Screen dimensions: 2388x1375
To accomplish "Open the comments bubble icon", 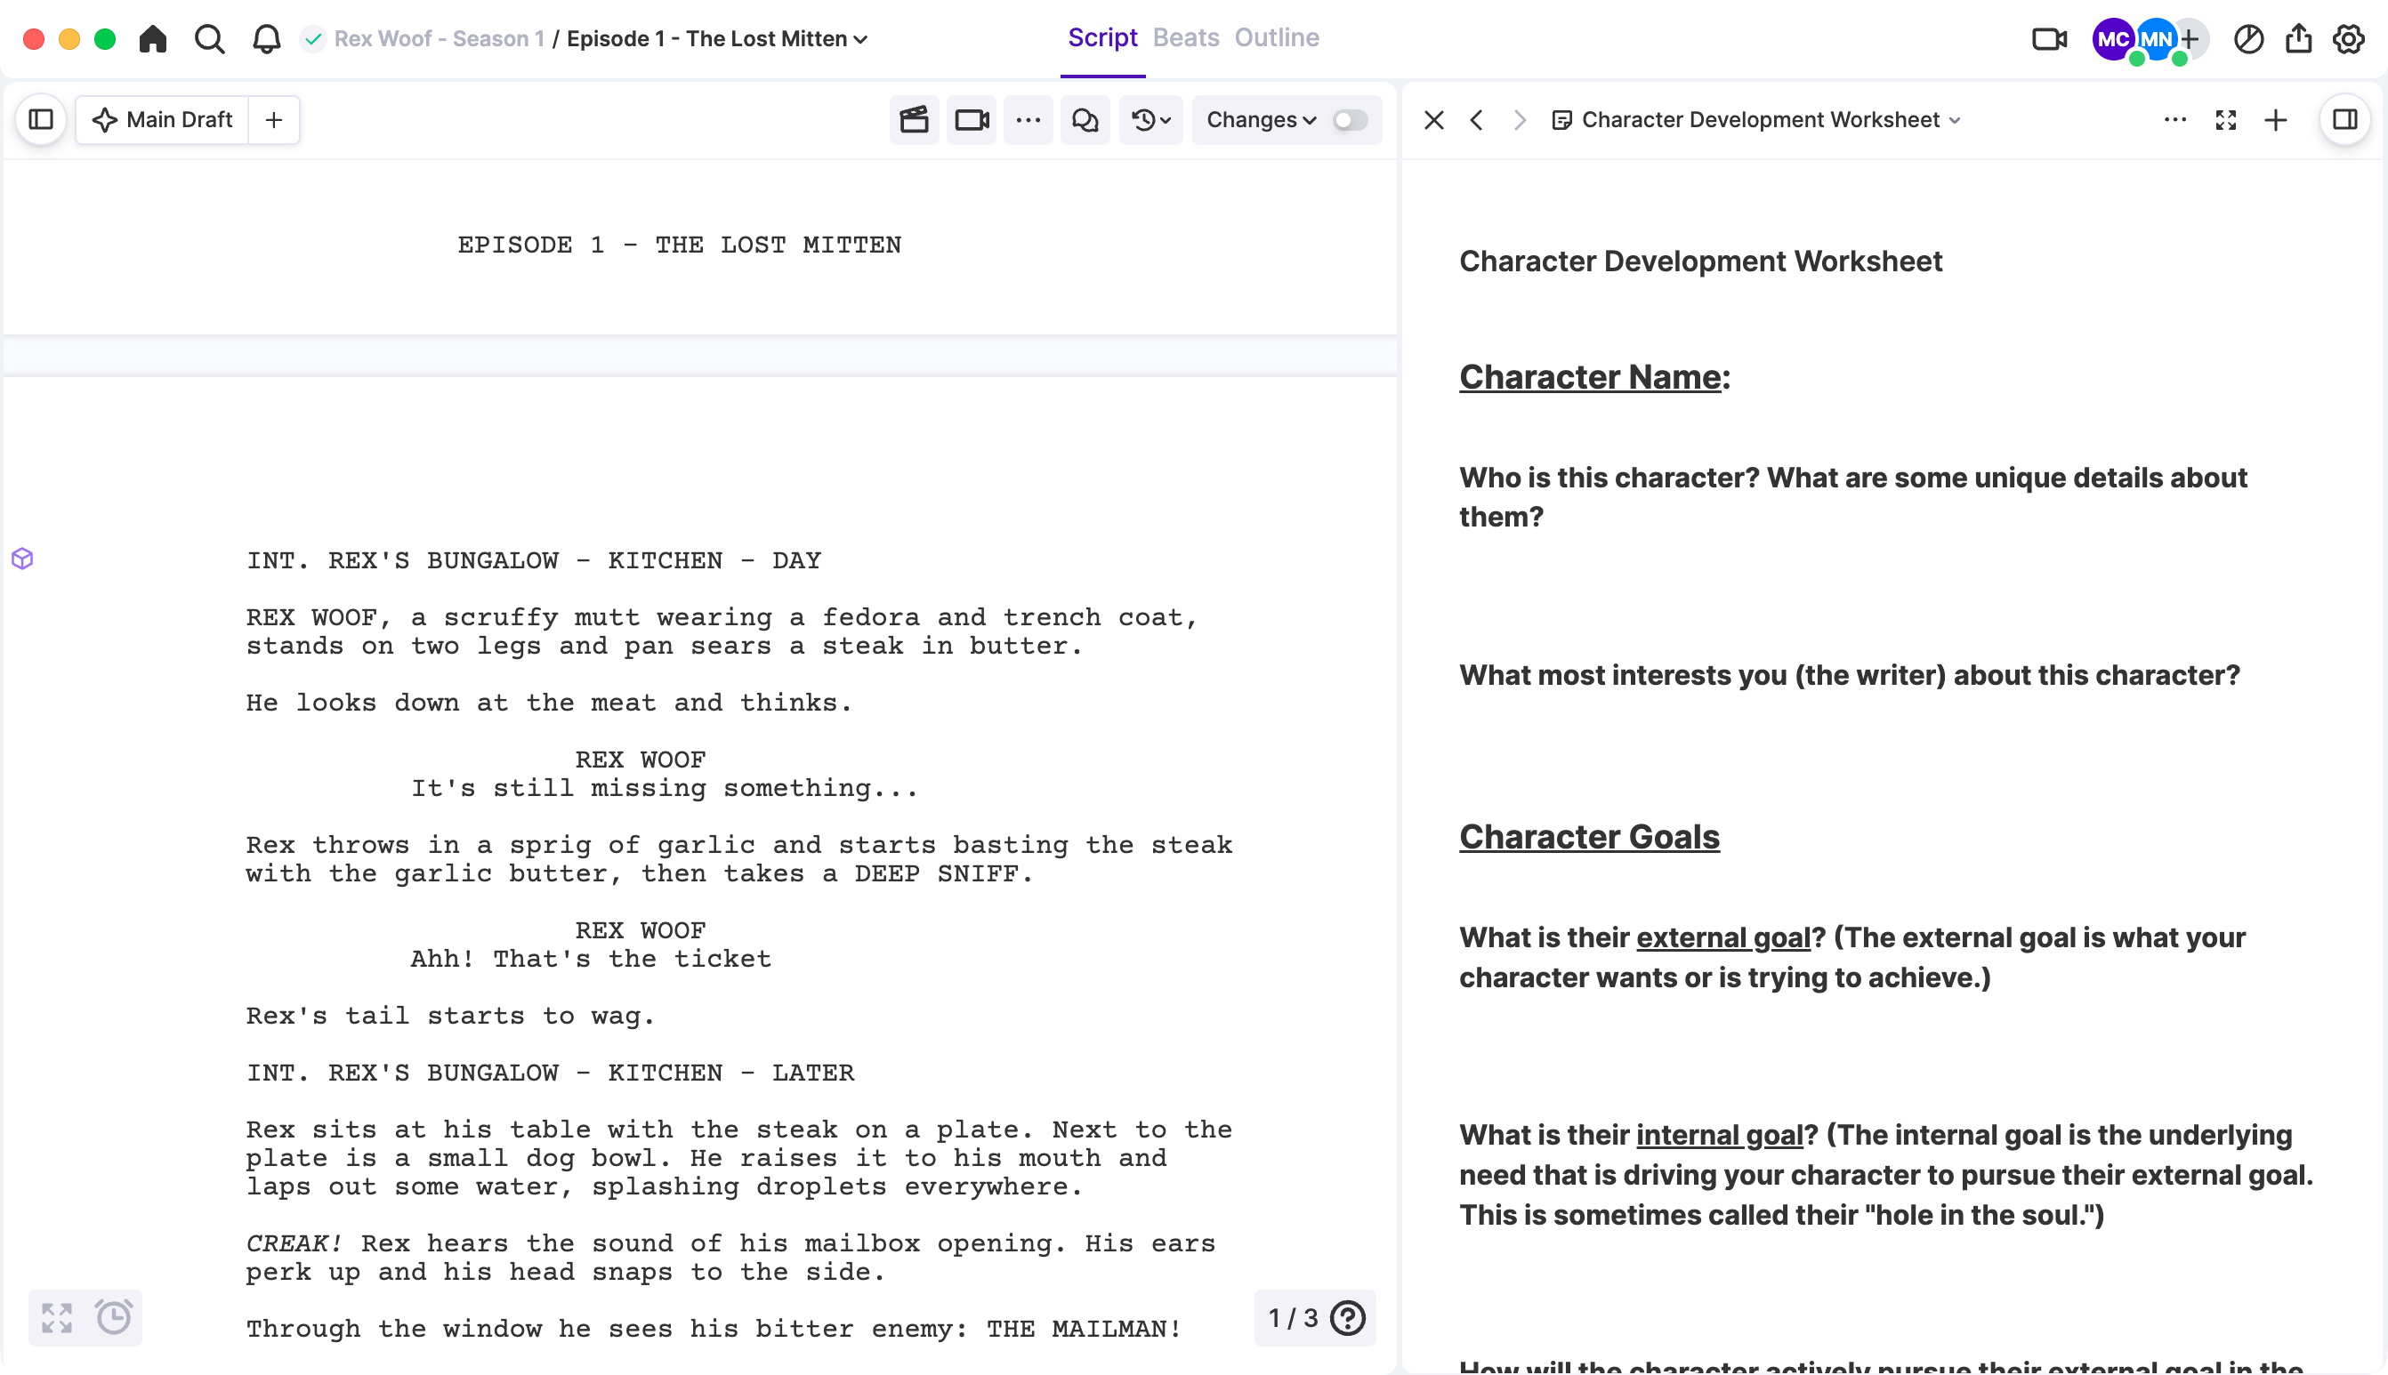I will (x=1085, y=120).
